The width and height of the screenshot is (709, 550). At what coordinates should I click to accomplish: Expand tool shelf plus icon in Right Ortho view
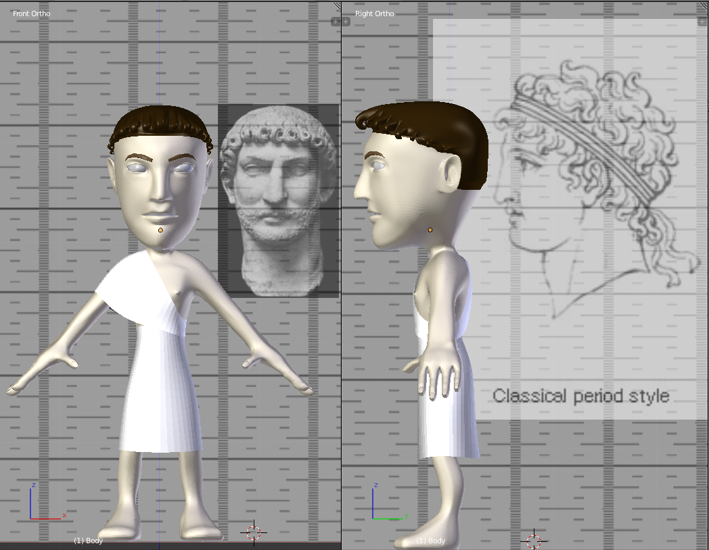[346, 22]
